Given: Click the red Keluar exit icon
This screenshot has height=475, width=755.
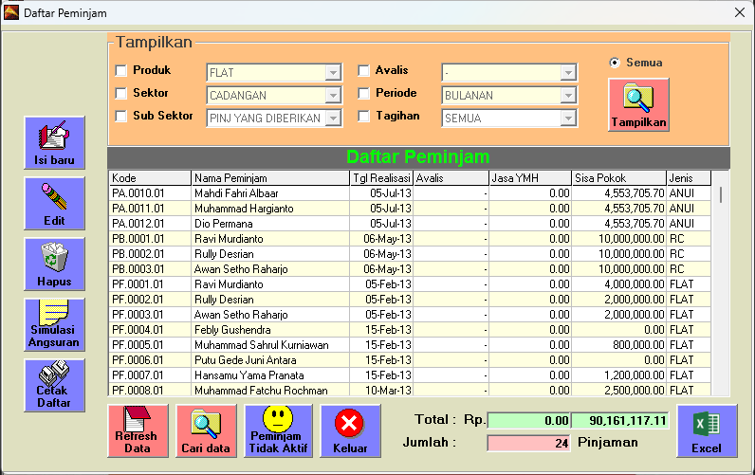Looking at the screenshot, I should (350, 430).
